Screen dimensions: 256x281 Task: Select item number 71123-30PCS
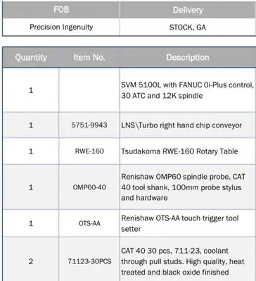[x=89, y=261]
